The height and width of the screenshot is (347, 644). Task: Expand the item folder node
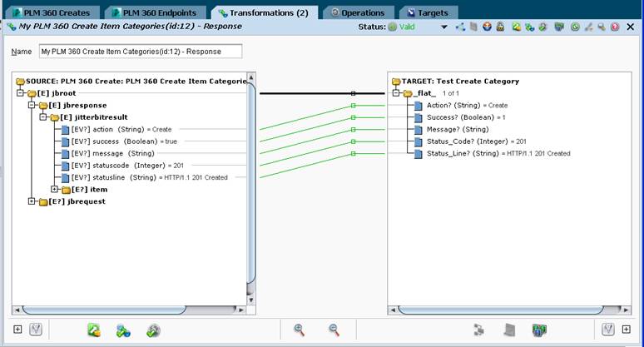pos(54,189)
